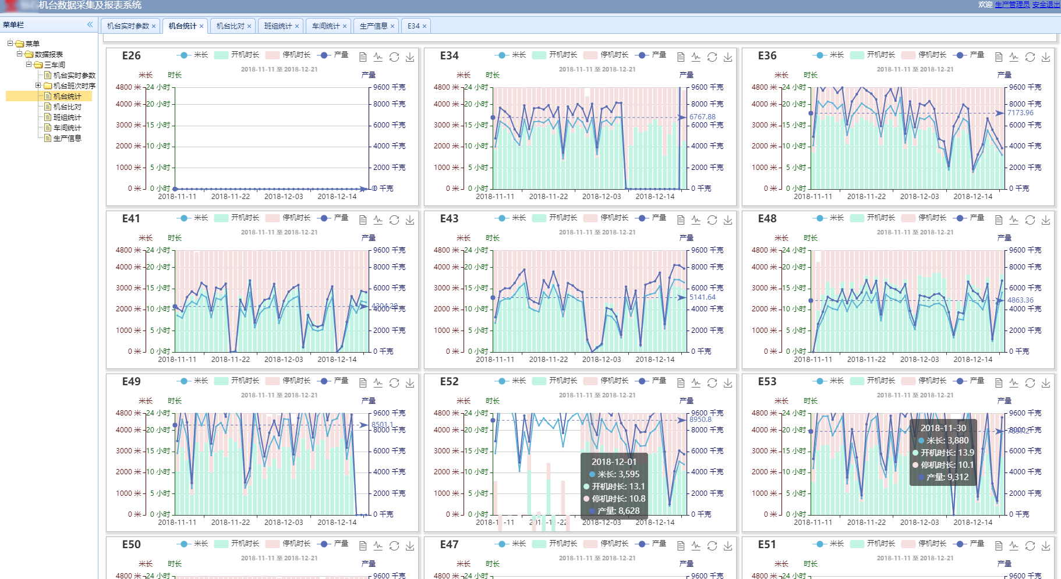Switch E34 chart to line view
The image size is (1061, 579).
click(696, 57)
